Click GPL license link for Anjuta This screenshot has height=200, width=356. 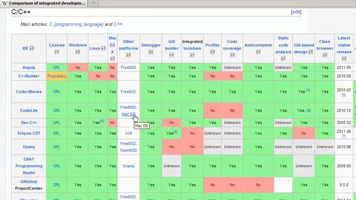pyautogui.click(x=57, y=68)
